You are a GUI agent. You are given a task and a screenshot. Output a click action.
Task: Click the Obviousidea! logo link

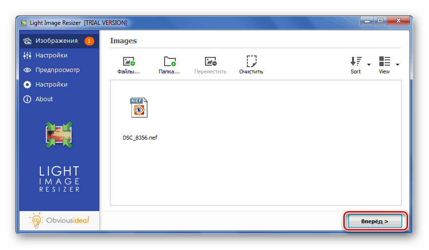[59, 220]
